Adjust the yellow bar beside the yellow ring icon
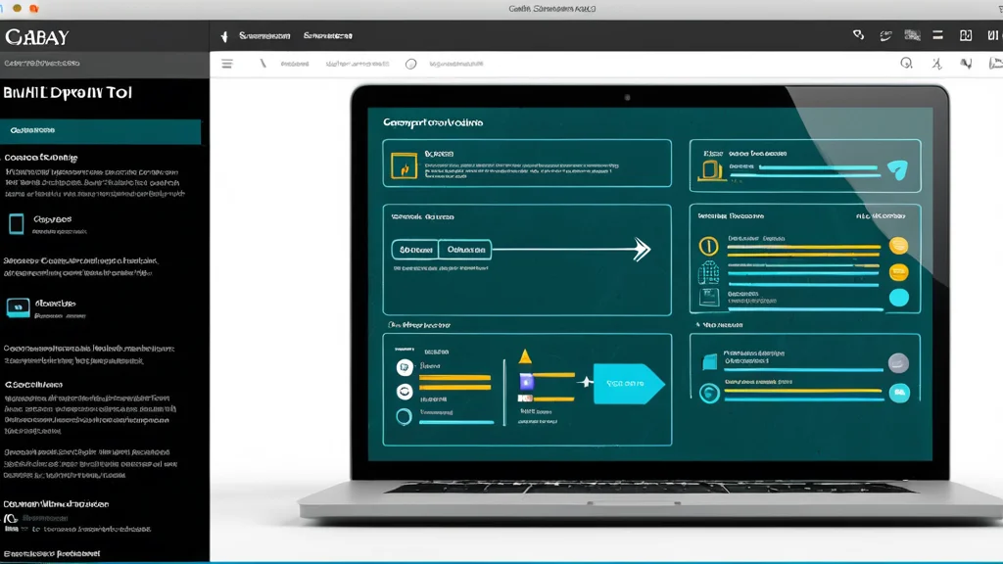This screenshot has width=1003, height=564. point(803,247)
